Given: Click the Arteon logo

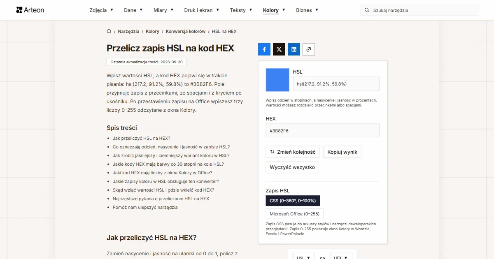Looking at the screenshot, I should pos(30,10).
